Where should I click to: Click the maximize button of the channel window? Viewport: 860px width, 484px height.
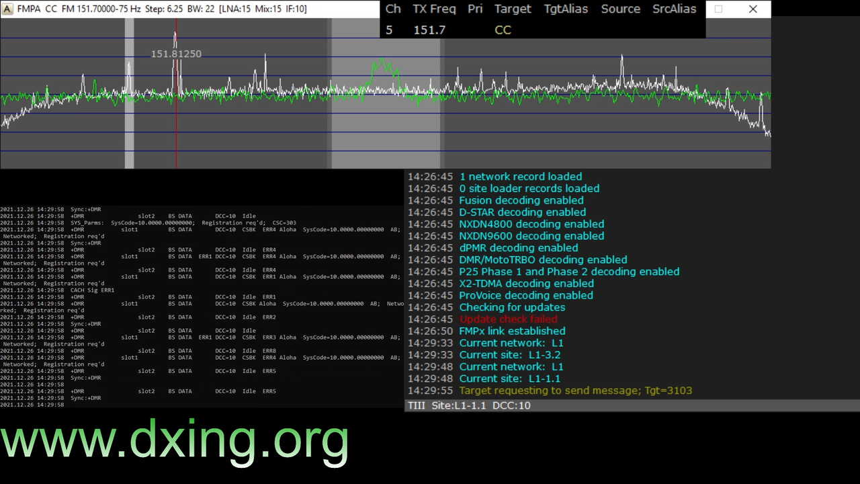718,9
